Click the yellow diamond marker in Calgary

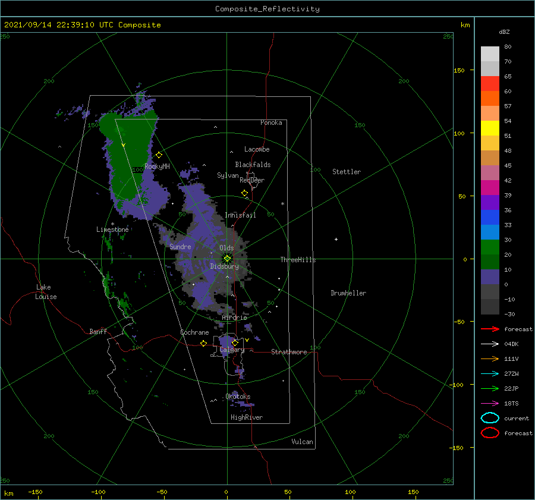(235, 342)
